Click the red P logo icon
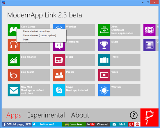The image size is (160, 128). (150, 118)
